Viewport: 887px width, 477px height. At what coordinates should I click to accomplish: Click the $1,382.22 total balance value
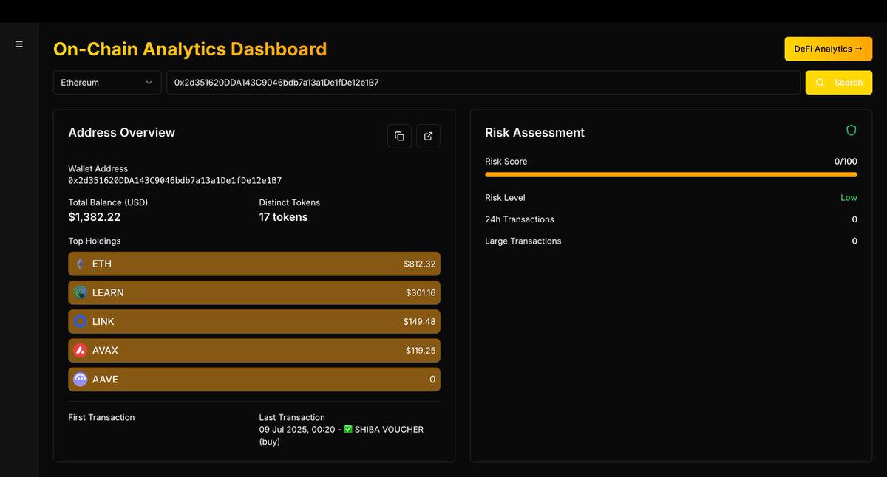click(x=94, y=217)
